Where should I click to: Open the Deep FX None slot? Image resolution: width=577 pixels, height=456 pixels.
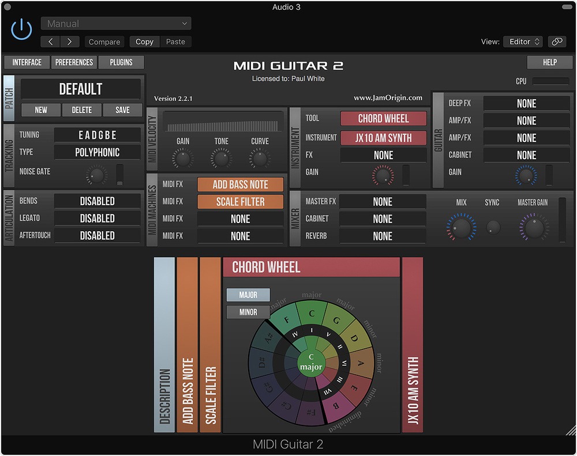tap(527, 104)
